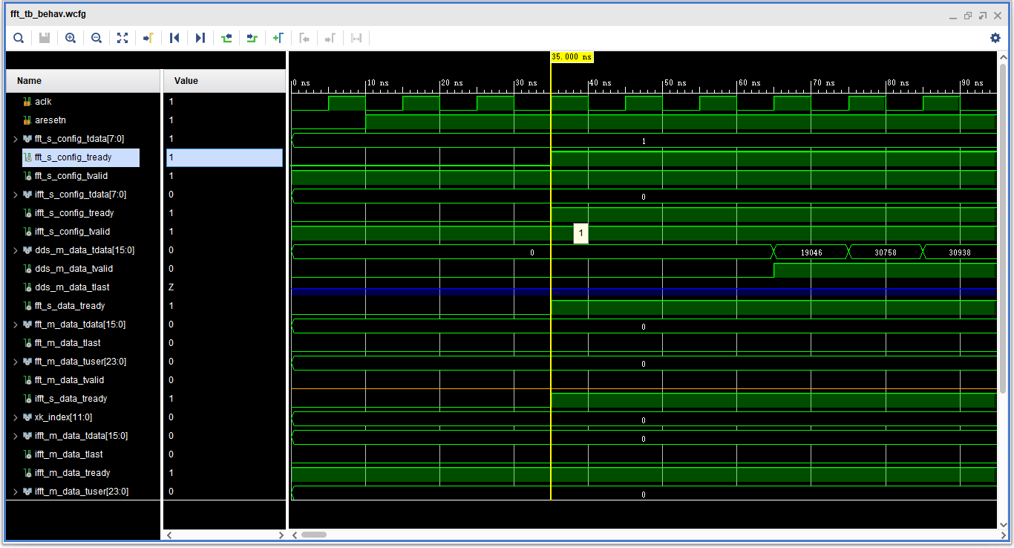Viewport: 1014px width, 548px height.
Task: Click the 35.000 ns cursor label
Action: coord(572,56)
